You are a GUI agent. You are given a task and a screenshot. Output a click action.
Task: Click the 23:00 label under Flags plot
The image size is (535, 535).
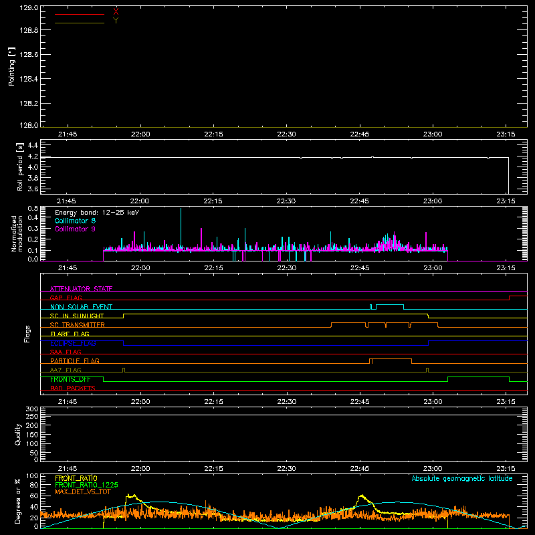tap(433, 402)
